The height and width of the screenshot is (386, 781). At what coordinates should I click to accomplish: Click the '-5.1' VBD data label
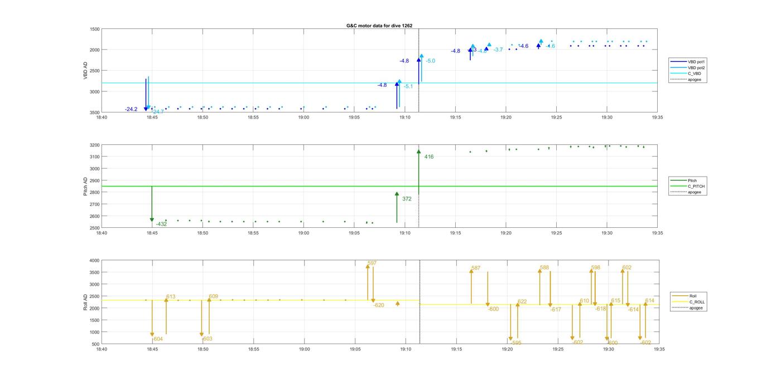pos(408,86)
